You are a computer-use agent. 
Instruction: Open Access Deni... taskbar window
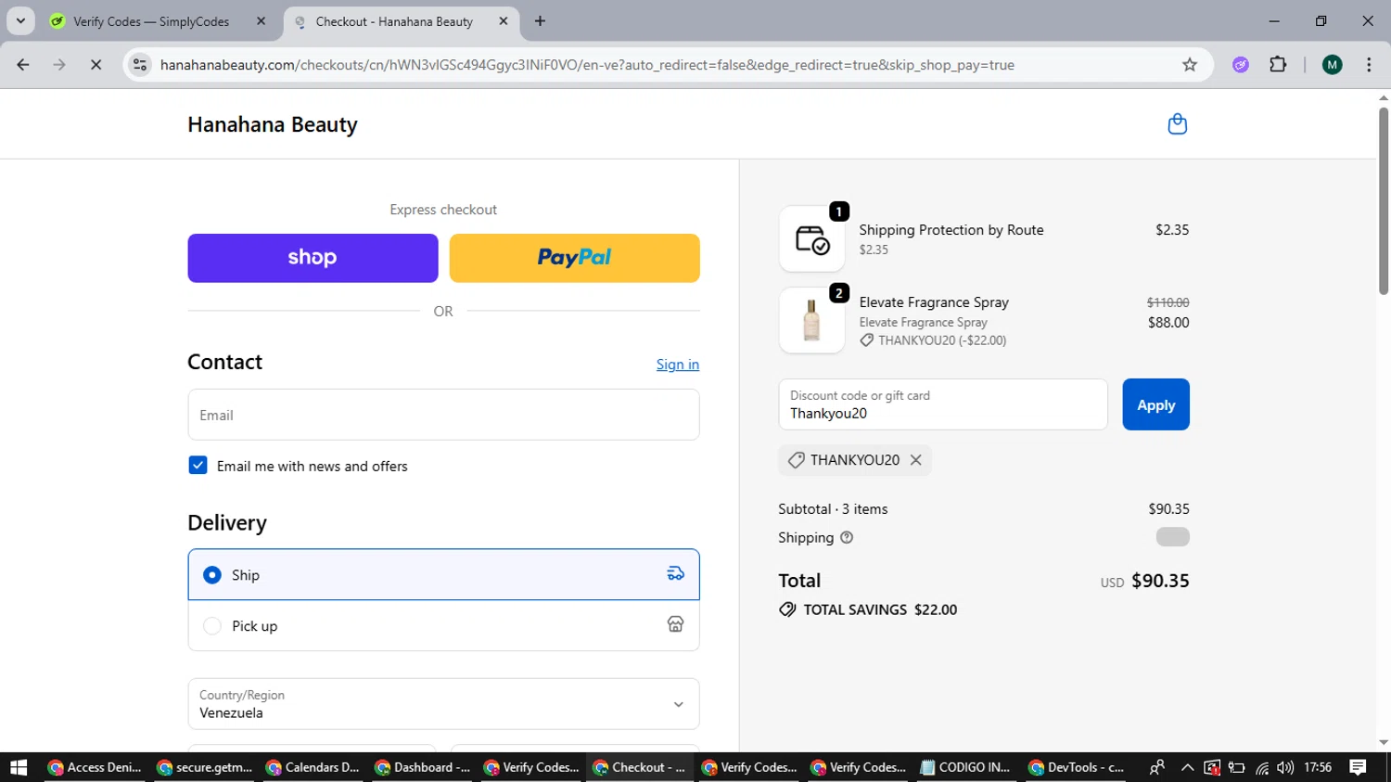[x=95, y=767]
